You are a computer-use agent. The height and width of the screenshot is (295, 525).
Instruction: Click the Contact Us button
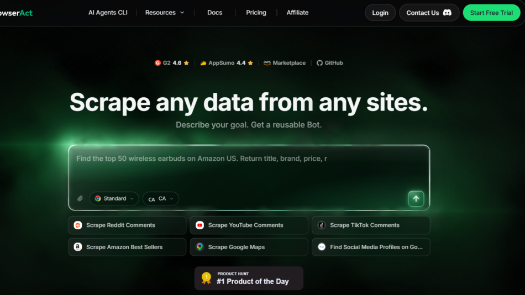click(x=429, y=13)
